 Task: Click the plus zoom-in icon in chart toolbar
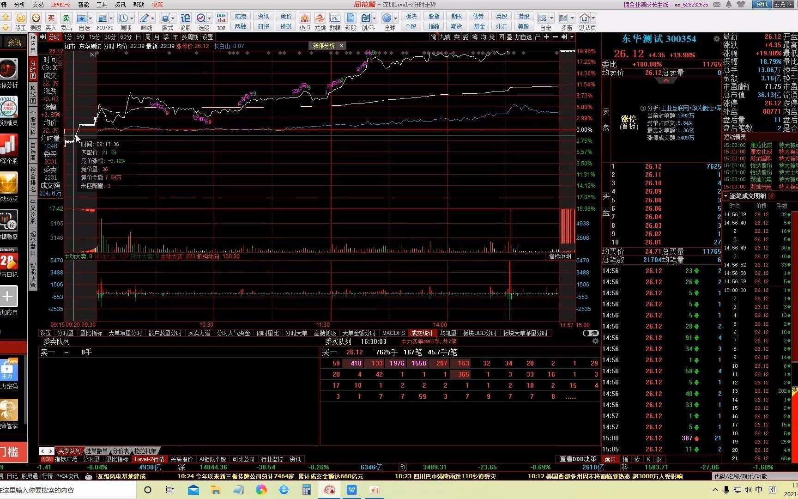[x=546, y=37]
